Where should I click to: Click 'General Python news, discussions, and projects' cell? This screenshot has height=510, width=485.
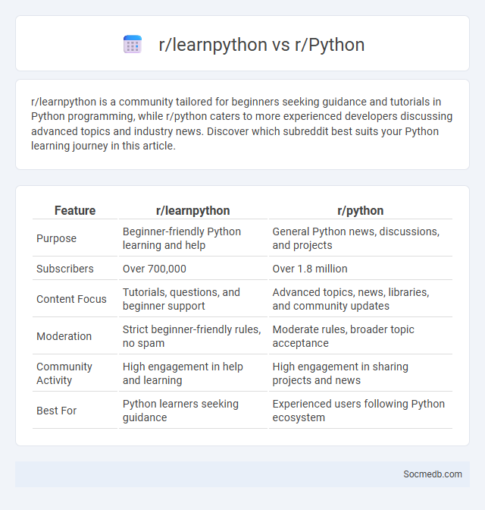click(x=361, y=238)
